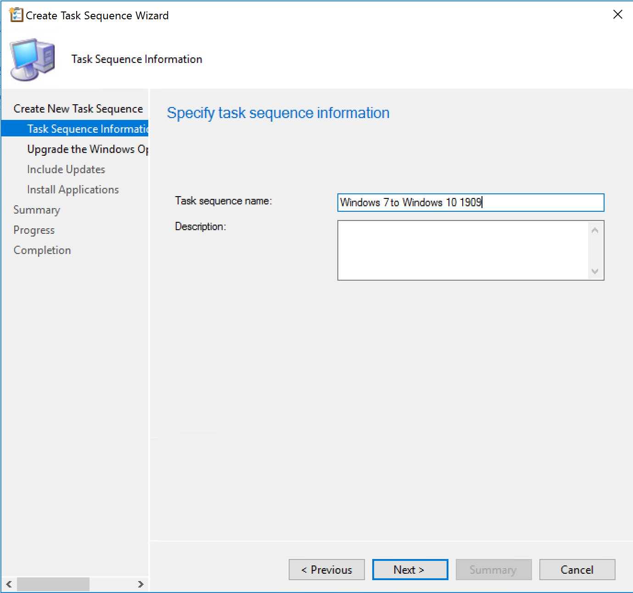Click Description box scroll up arrow
The image size is (633, 593).
[x=595, y=230]
